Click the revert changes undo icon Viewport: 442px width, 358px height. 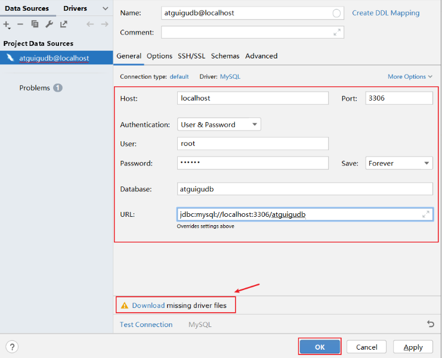pos(431,324)
